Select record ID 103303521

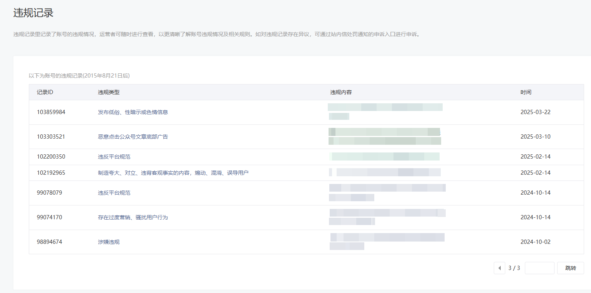[51, 137]
